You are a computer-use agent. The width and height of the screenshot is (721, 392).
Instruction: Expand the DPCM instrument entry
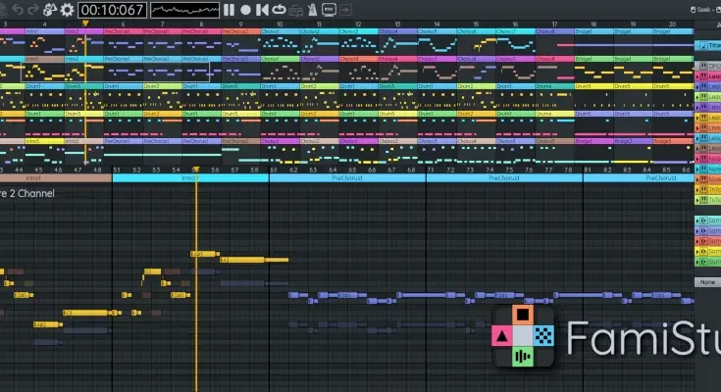click(701, 67)
